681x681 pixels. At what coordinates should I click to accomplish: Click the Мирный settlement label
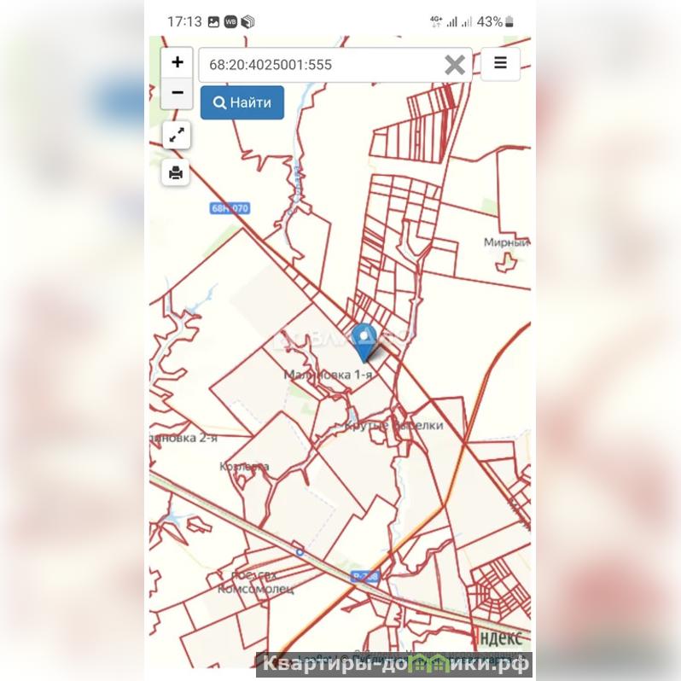[507, 242]
